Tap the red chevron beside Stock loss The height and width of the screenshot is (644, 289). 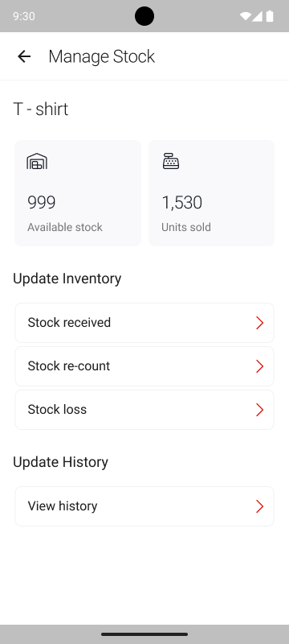coord(259,410)
